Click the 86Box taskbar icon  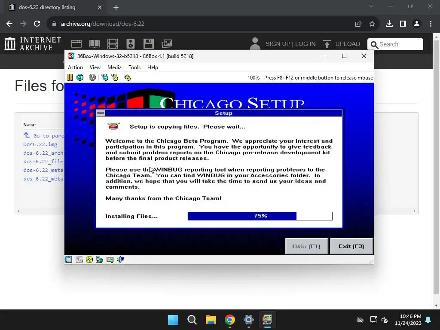[x=267, y=320]
